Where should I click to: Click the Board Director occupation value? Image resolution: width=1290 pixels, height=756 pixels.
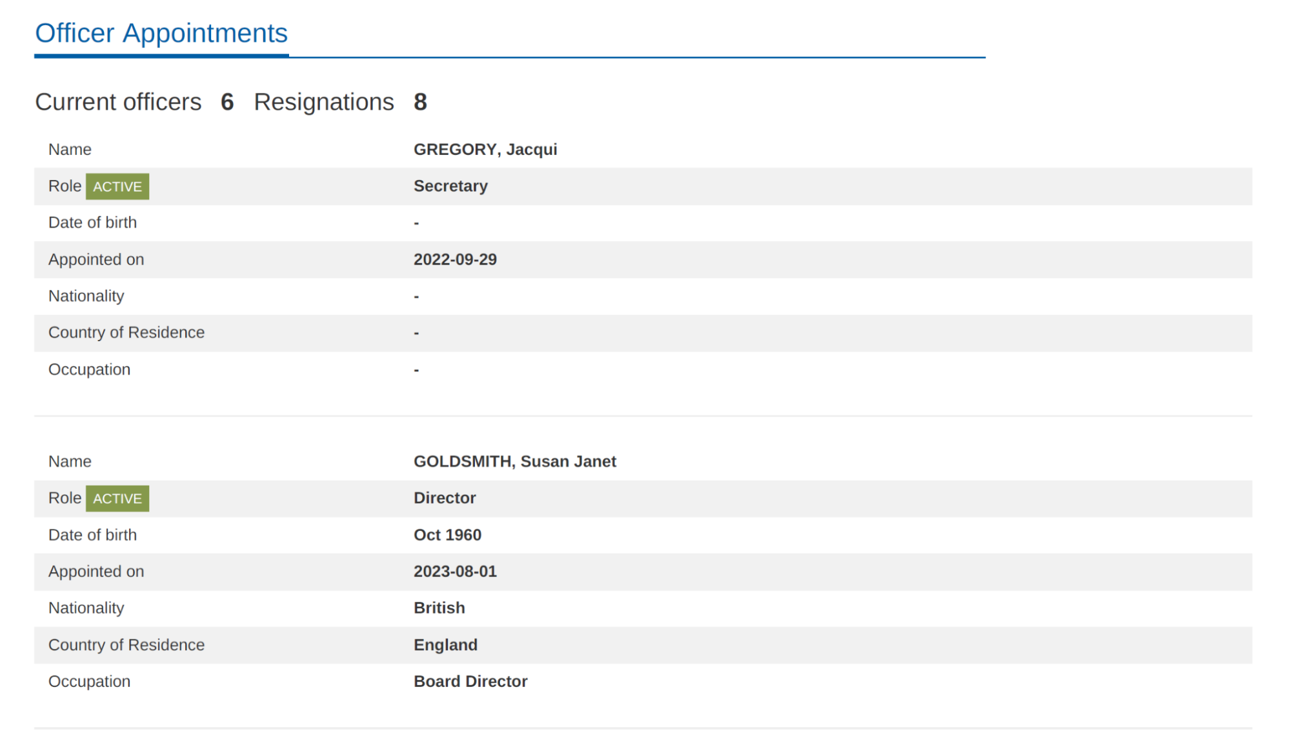coord(470,681)
